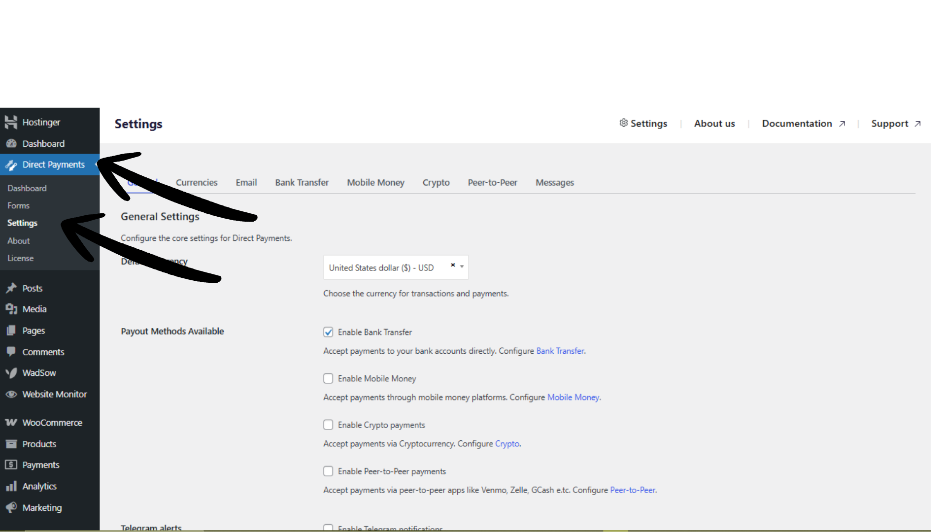946x532 pixels.
Task: Open Website Monitor via eye icon
Action: (11, 394)
